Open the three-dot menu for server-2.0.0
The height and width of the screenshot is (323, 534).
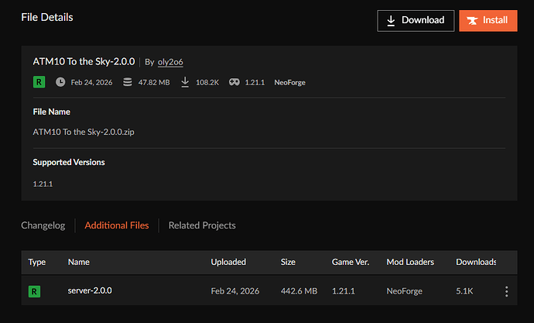click(x=506, y=291)
